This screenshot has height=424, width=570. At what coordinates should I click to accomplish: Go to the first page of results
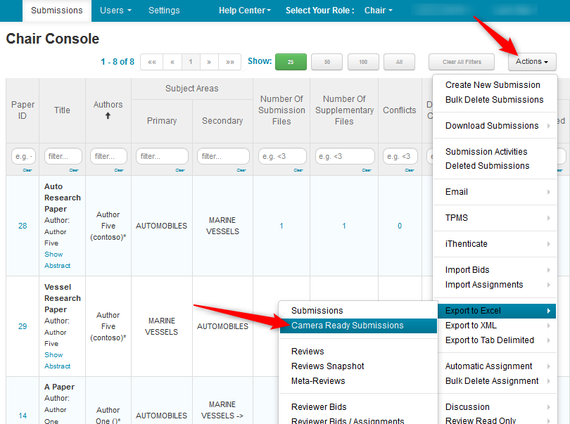(x=152, y=62)
